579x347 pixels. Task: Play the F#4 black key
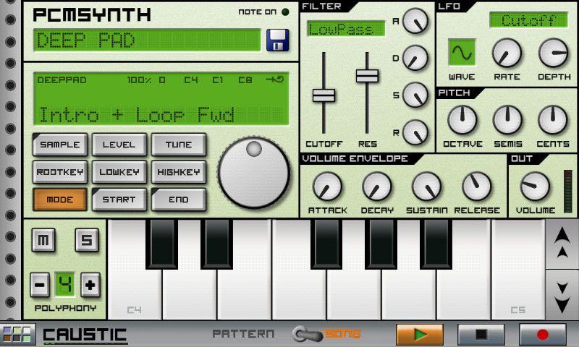click(x=326, y=244)
